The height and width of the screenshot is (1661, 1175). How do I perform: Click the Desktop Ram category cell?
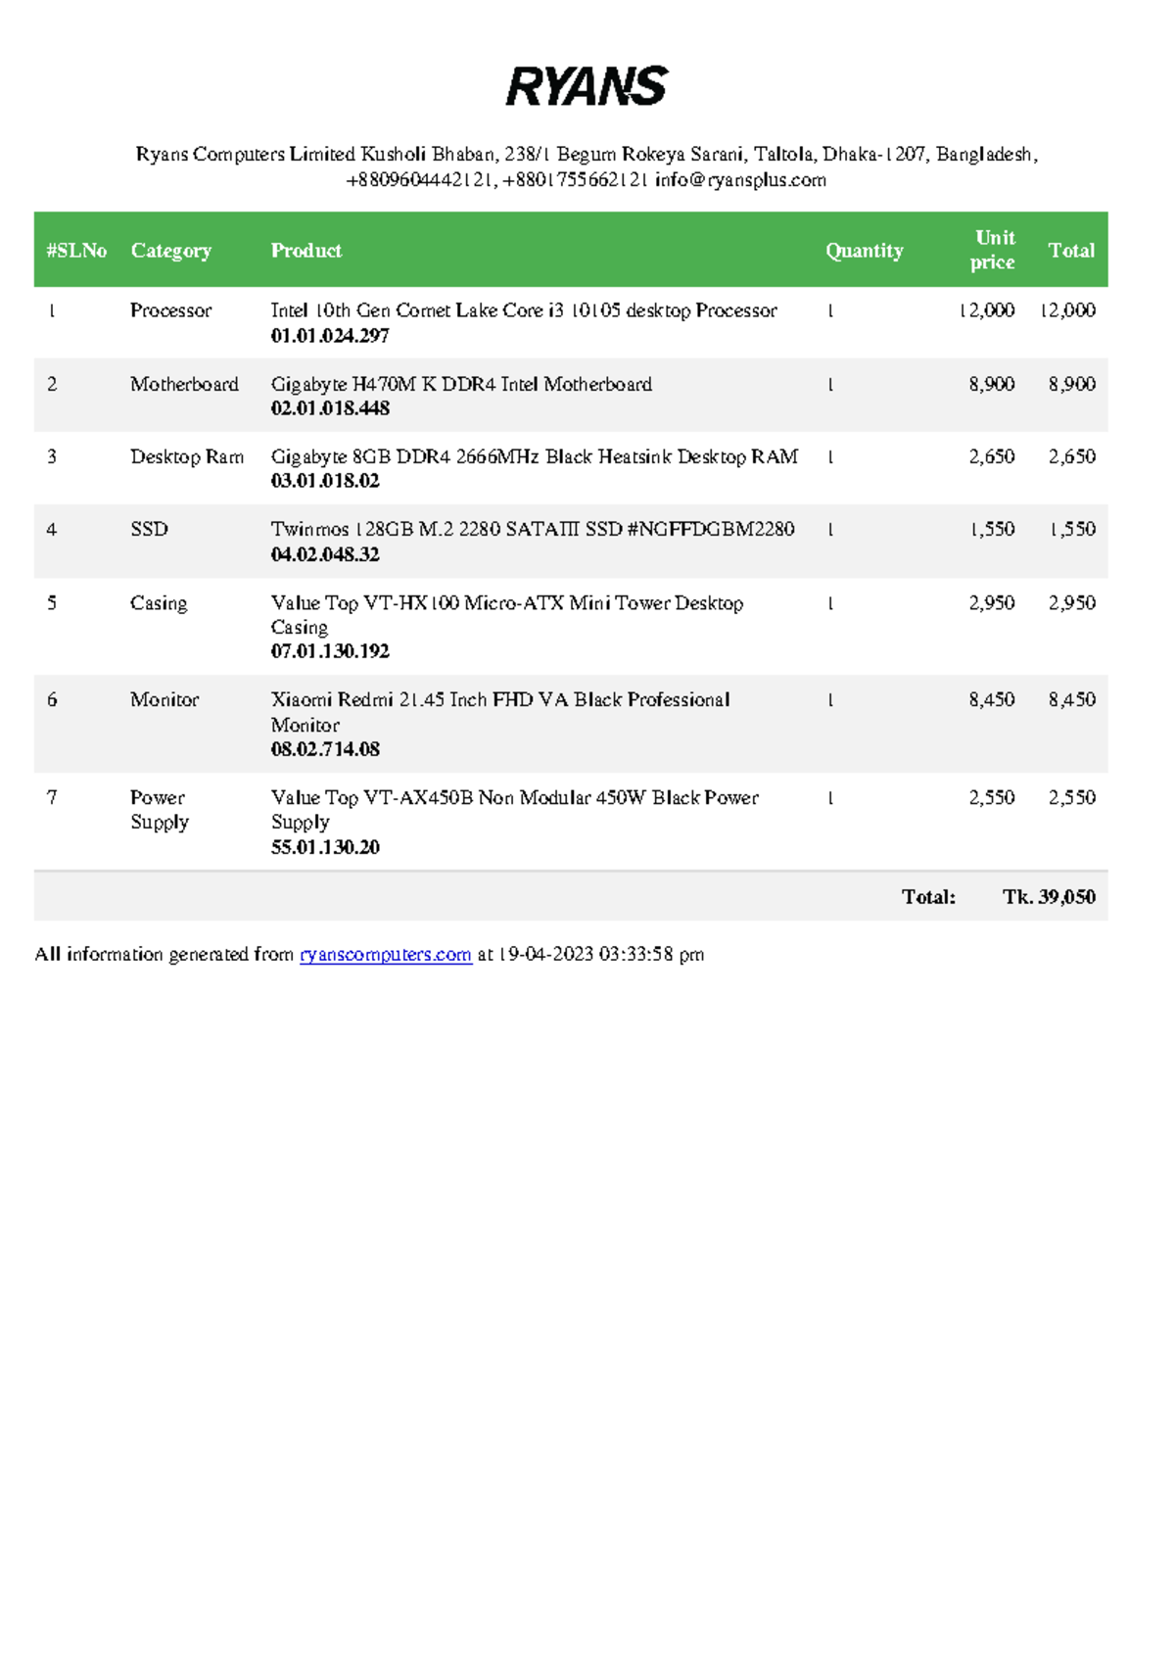tap(186, 456)
